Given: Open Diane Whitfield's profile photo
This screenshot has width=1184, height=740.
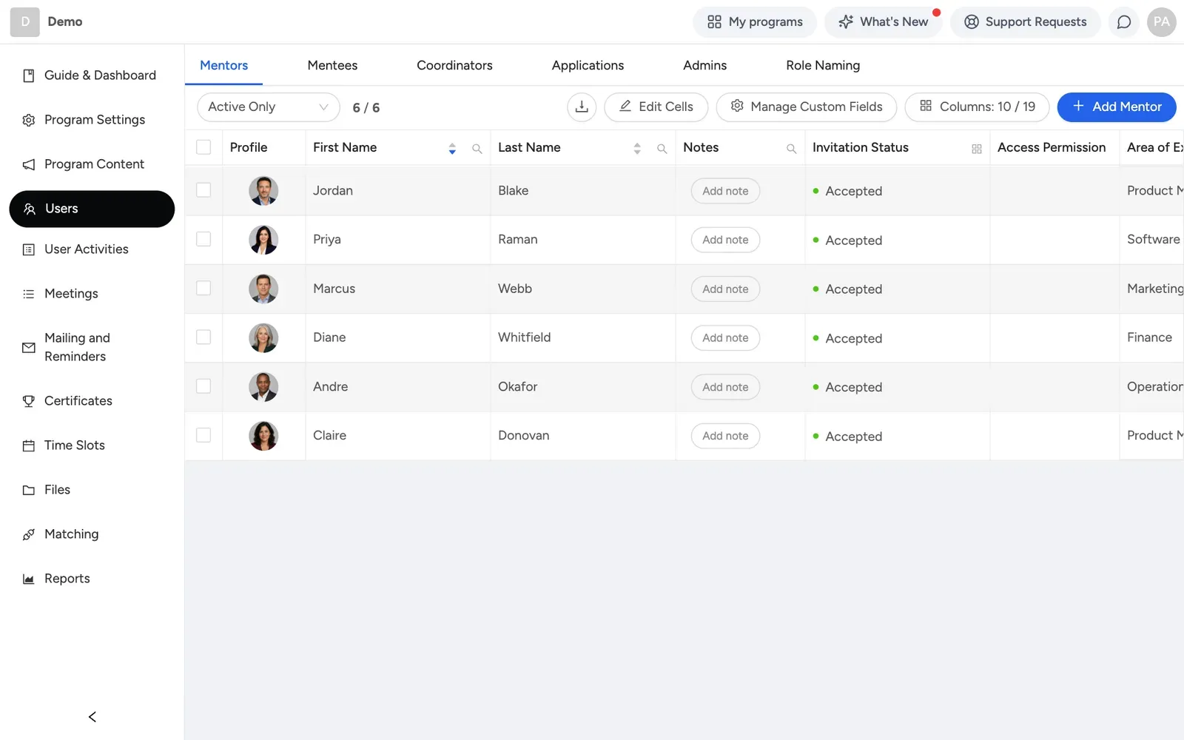Looking at the screenshot, I should coord(263,337).
